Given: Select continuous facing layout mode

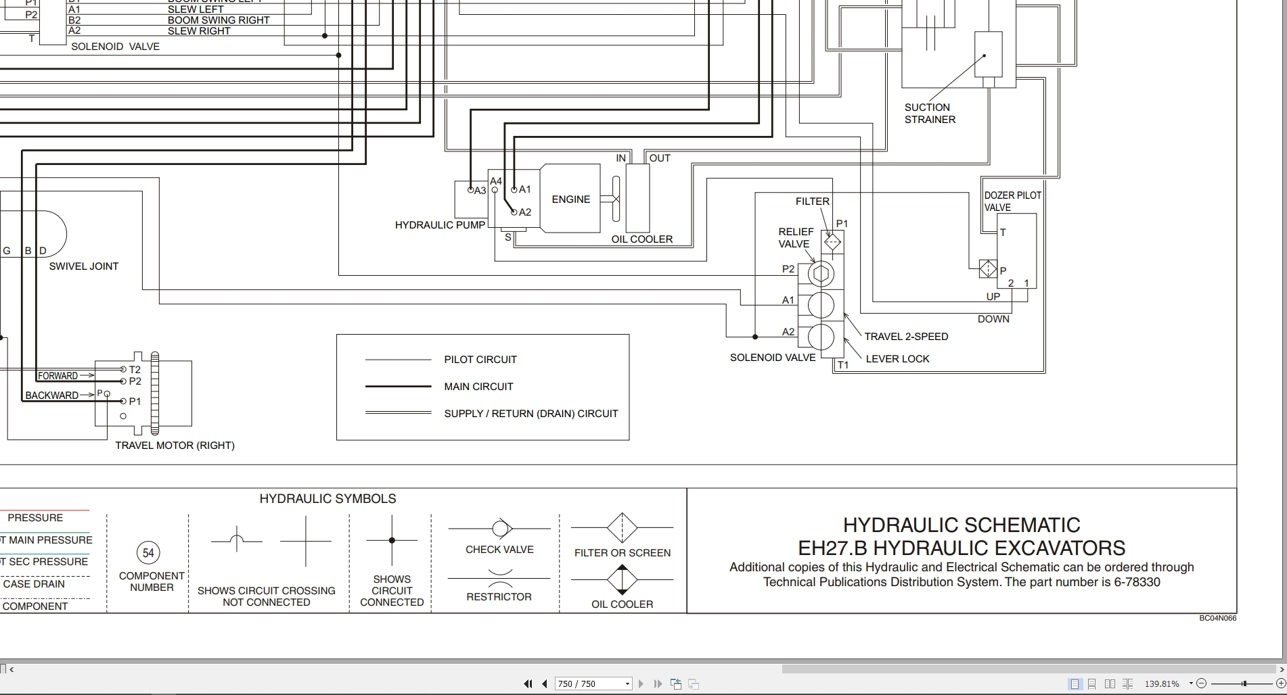Looking at the screenshot, I should 1127,684.
